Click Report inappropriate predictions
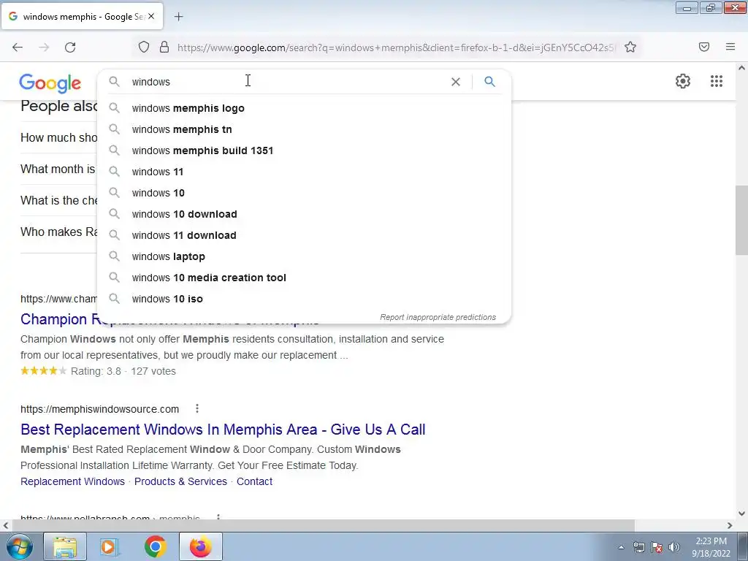The image size is (748, 561). [x=438, y=317]
